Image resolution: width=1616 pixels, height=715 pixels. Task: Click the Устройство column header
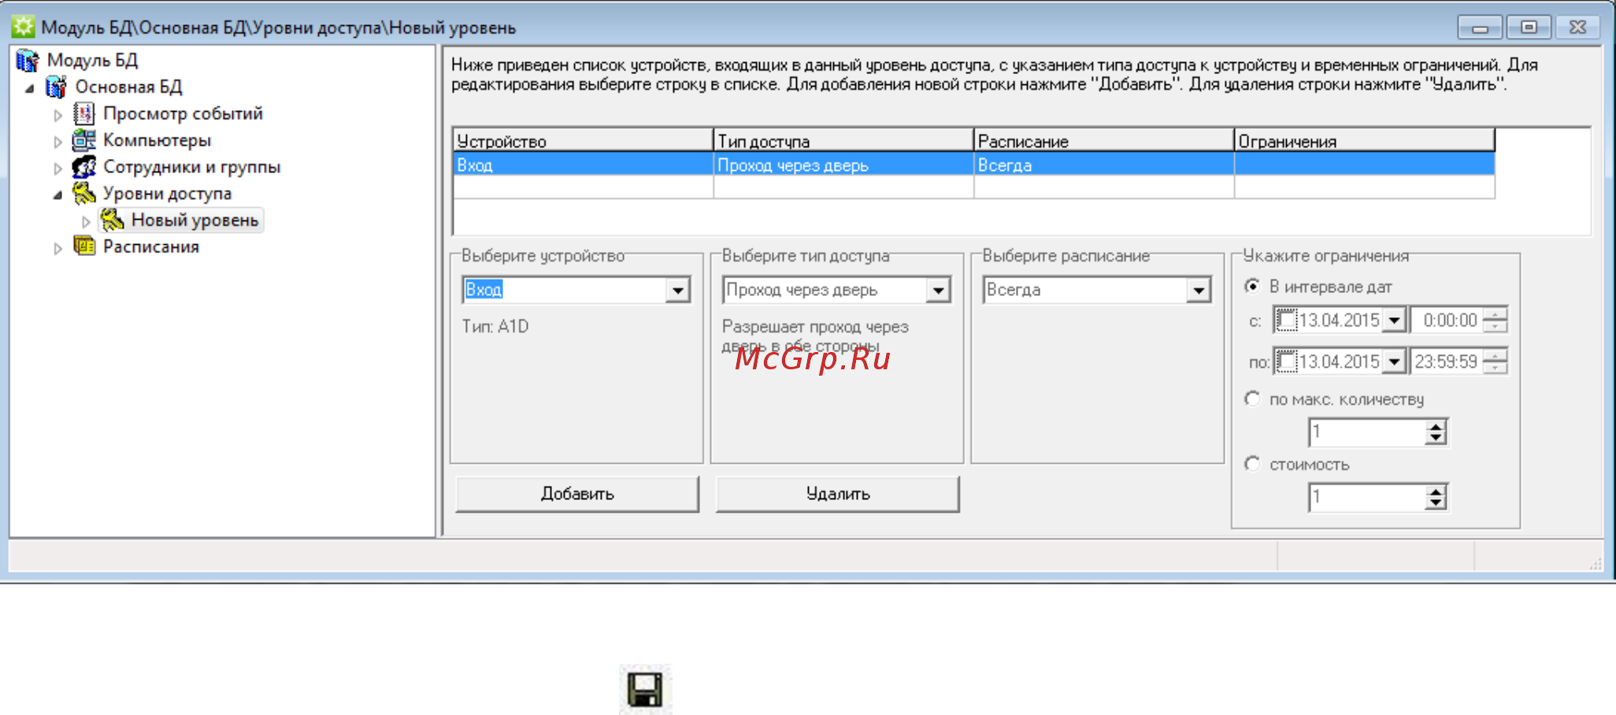click(584, 141)
